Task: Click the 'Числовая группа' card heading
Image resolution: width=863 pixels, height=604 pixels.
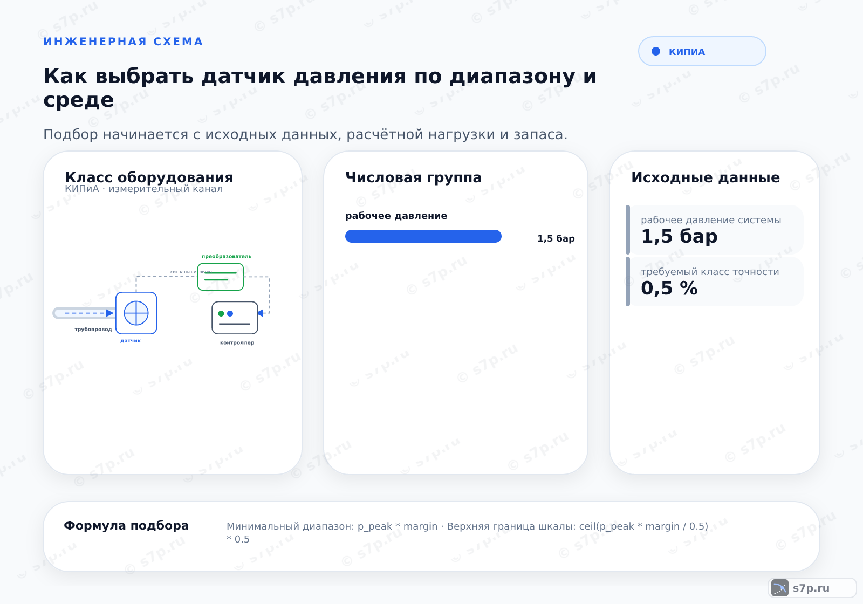Action: [413, 177]
